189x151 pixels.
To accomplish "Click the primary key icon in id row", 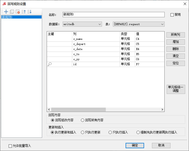I will tap(49, 64).
